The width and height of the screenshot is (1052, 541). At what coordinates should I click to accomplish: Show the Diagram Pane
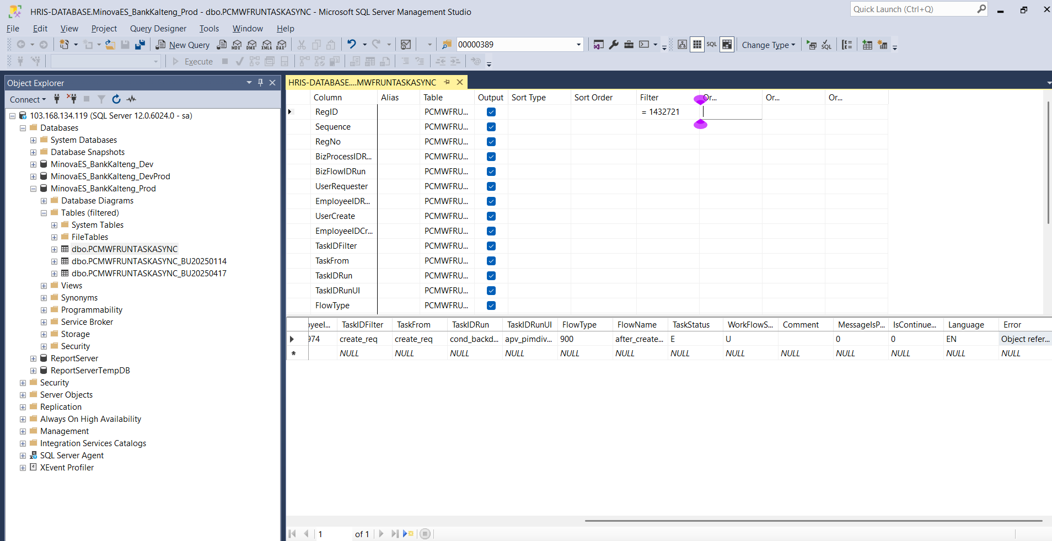[x=682, y=45]
